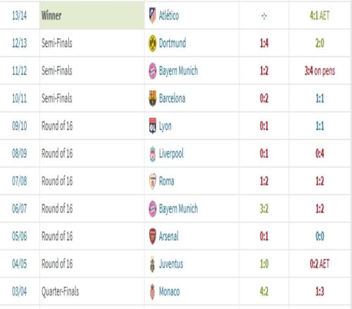Viewport: 352px width, 309px height.
Task: Click the Lyon club crest icon
Action: (x=153, y=126)
